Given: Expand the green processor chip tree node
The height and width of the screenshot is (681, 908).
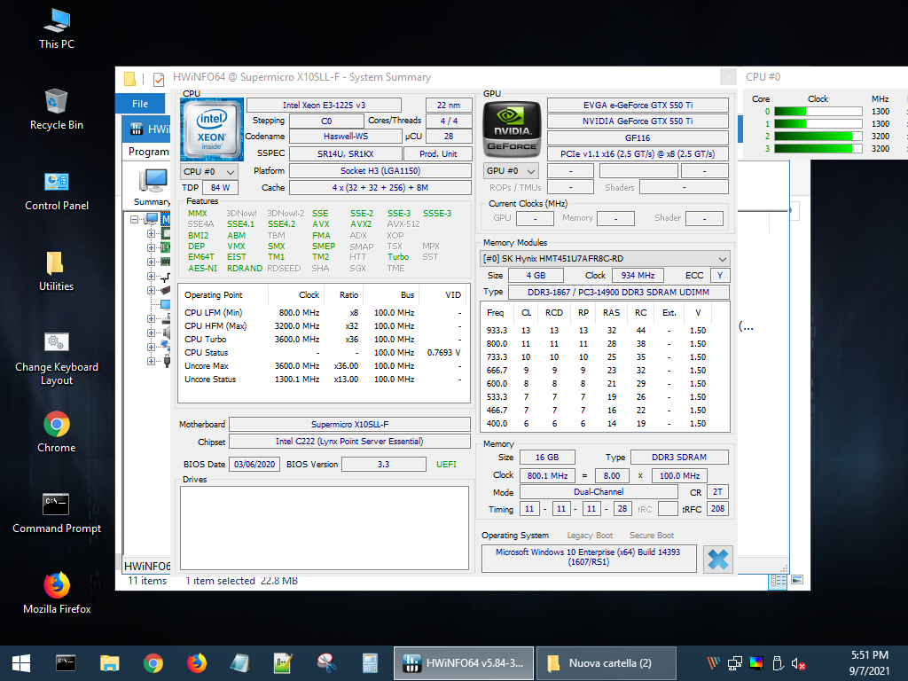Looking at the screenshot, I should (x=151, y=234).
